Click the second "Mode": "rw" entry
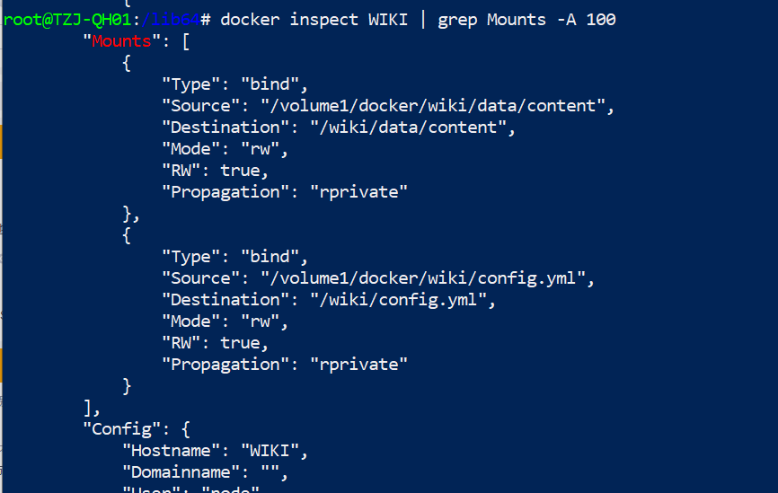 coord(225,321)
